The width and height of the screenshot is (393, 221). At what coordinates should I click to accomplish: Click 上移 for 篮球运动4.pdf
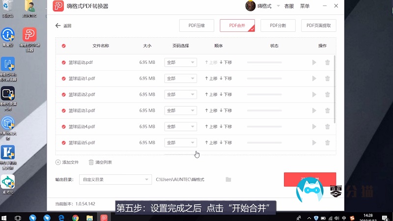click(x=211, y=127)
